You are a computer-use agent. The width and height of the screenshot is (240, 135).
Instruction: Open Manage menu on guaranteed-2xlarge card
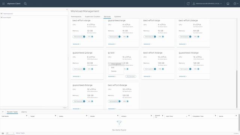(x=76, y=76)
